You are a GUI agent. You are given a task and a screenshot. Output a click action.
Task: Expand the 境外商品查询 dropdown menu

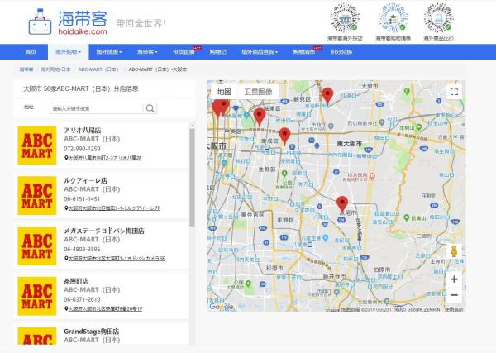pos(260,52)
